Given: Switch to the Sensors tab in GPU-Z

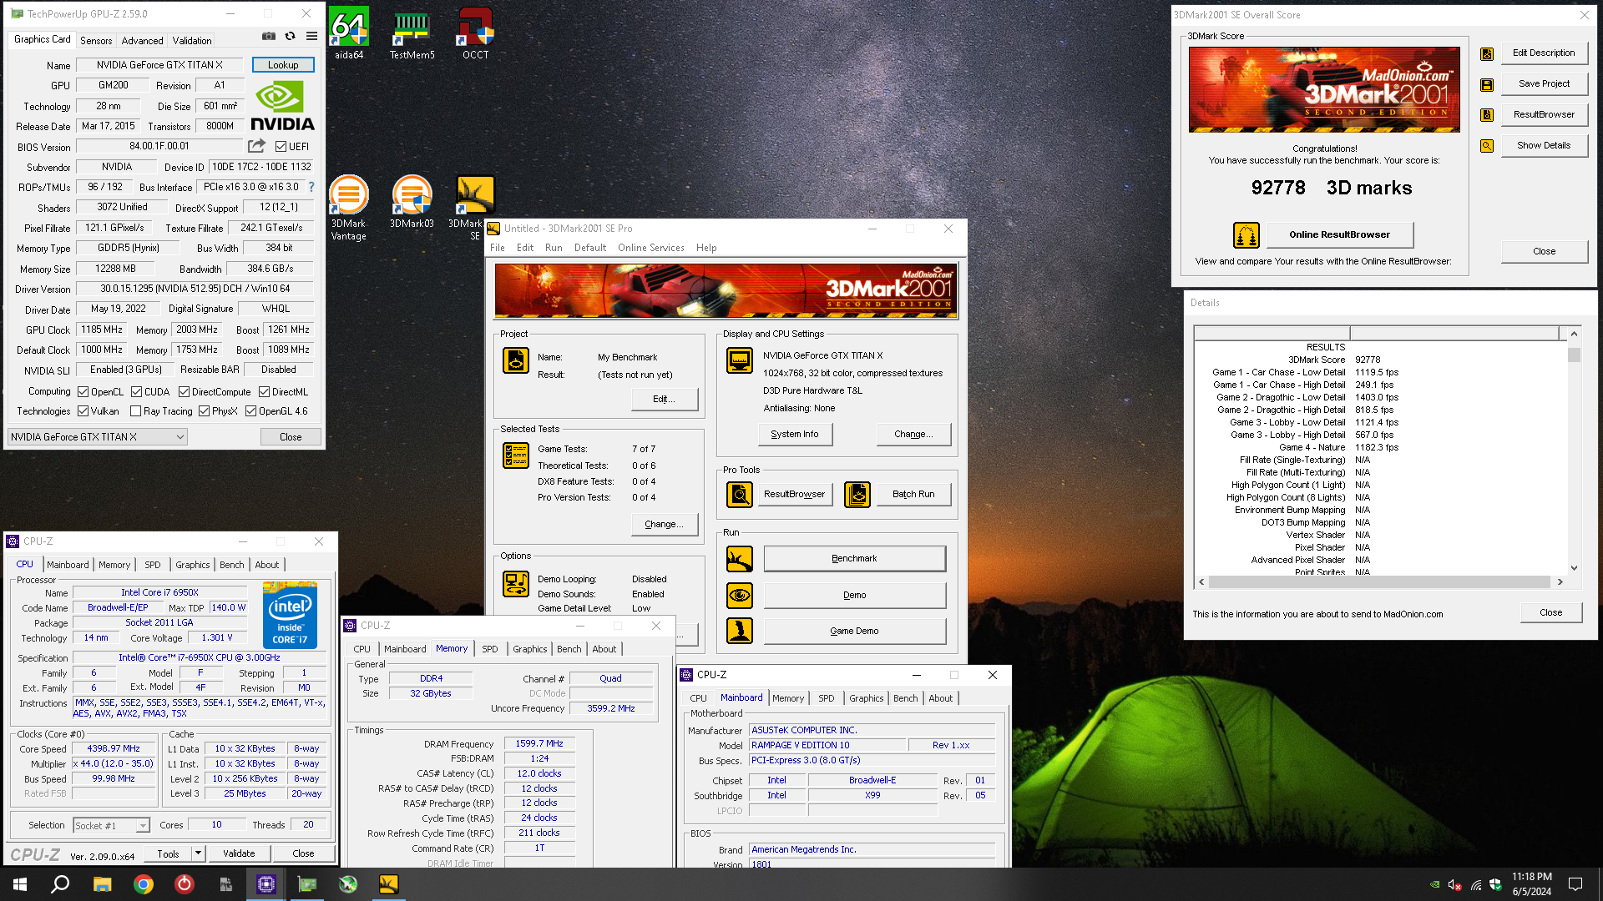Looking at the screenshot, I should pyautogui.click(x=96, y=40).
